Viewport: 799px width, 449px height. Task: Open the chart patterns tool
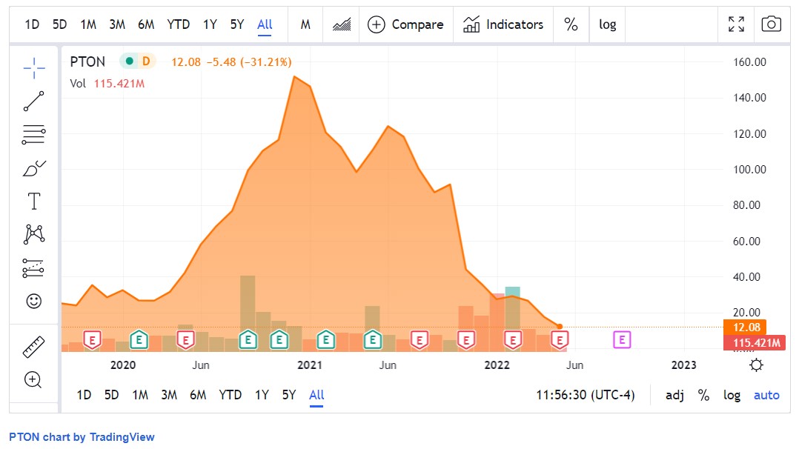(x=33, y=234)
